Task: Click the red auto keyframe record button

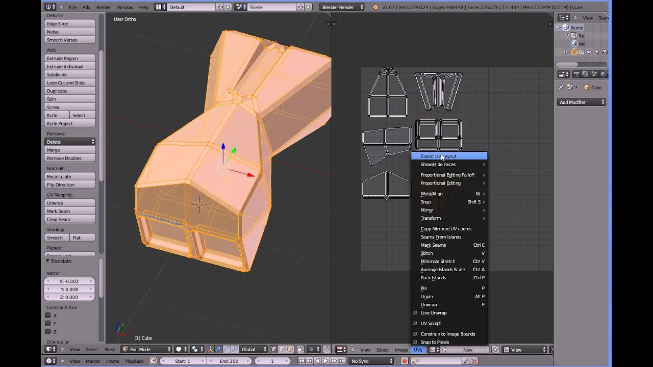Action: pos(404,361)
